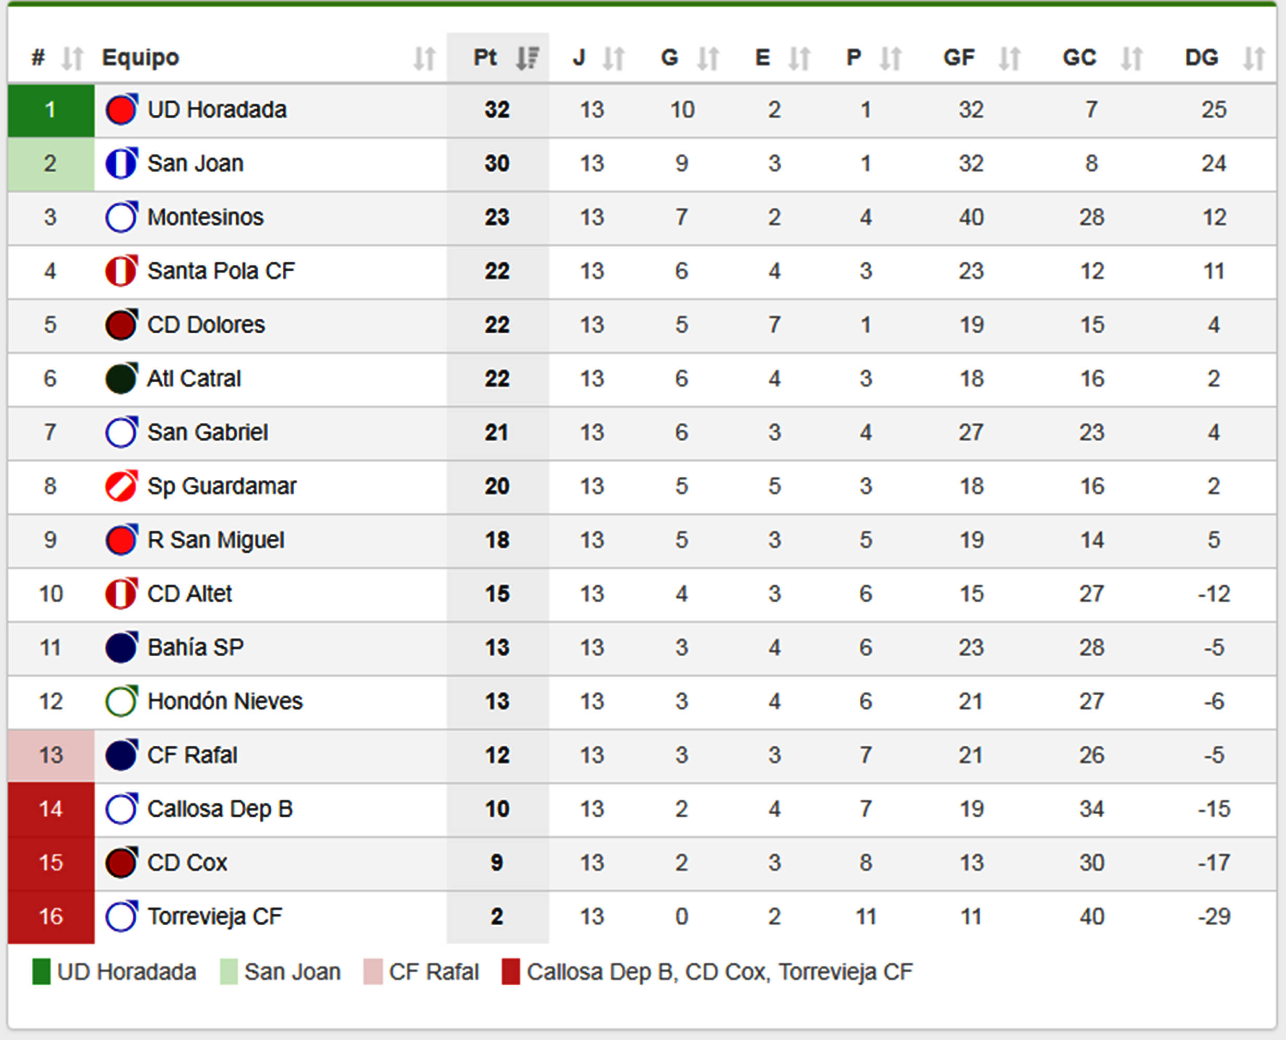Image resolution: width=1286 pixels, height=1040 pixels.
Task: Open the Montesinos team name link
Action: pos(206,217)
